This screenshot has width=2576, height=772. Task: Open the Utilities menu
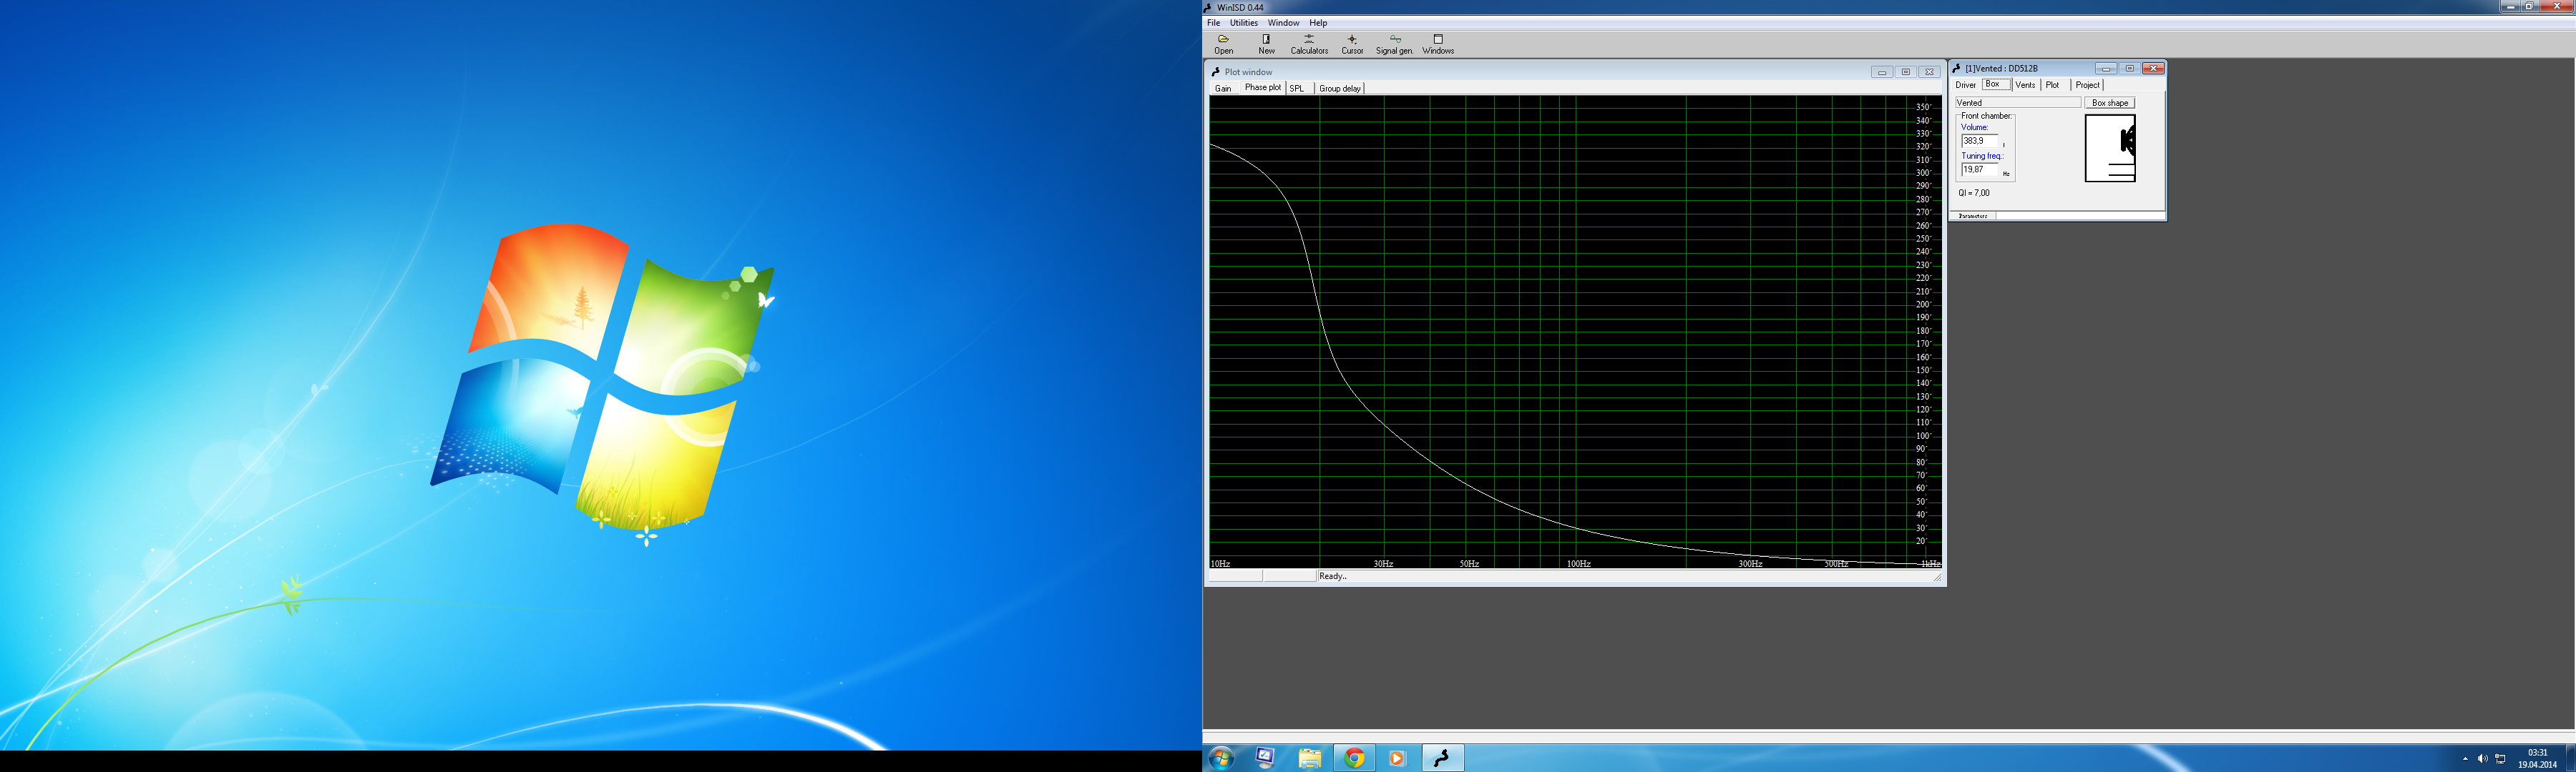(1244, 23)
